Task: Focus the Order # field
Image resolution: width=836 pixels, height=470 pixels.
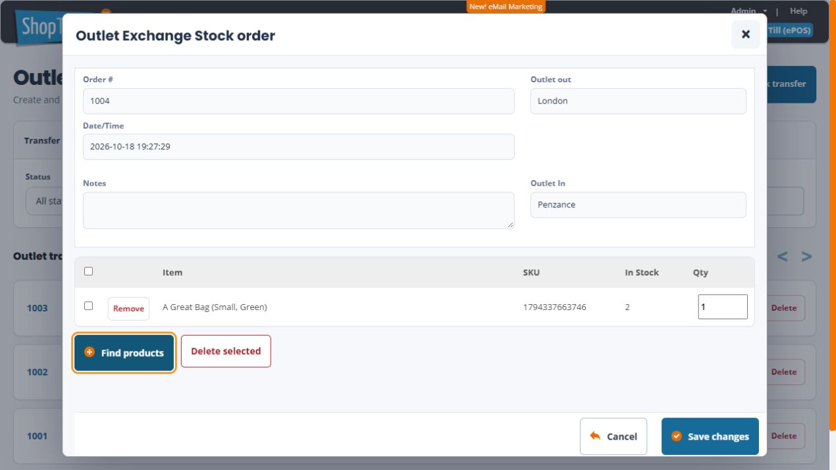Action: point(299,101)
